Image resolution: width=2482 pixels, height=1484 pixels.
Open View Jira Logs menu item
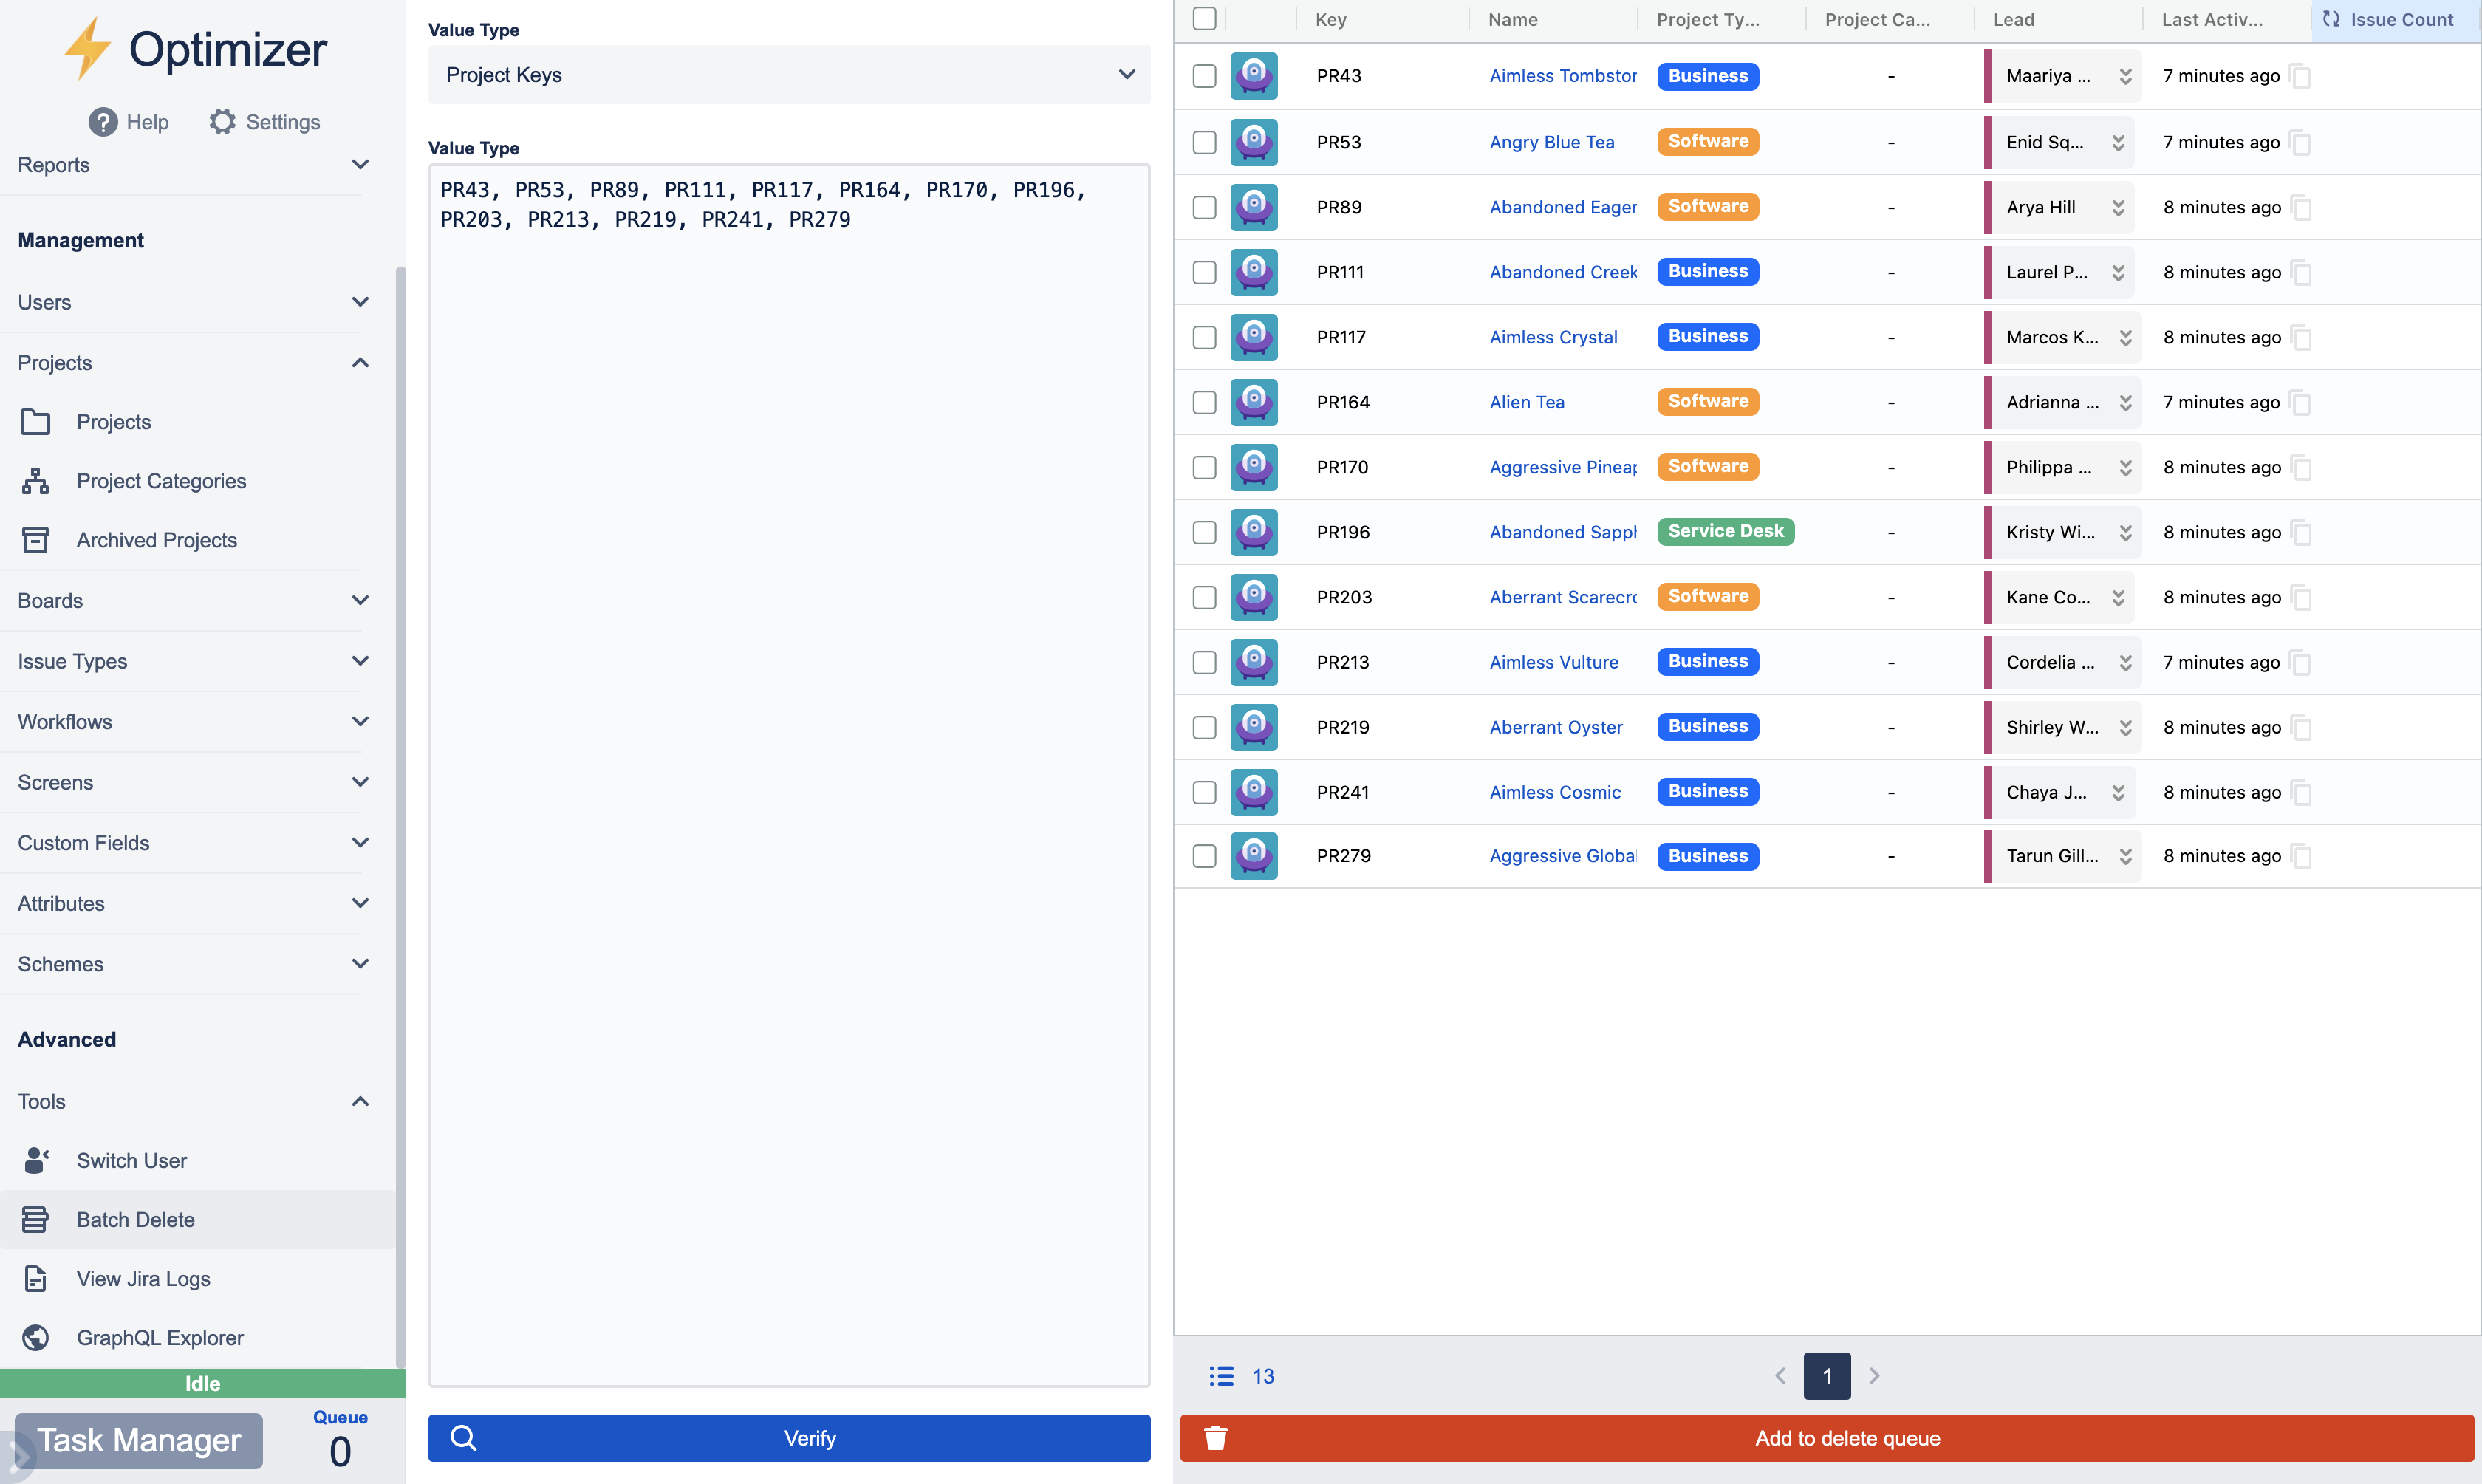click(x=143, y=1279)
